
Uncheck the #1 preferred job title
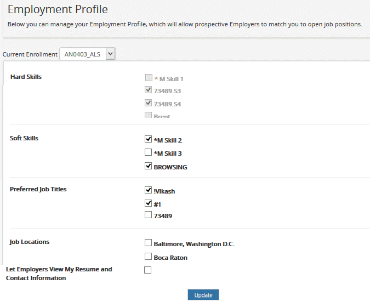point(148,203)
